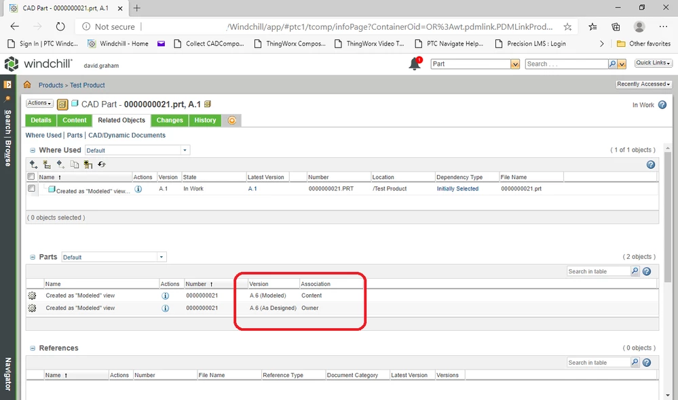
Task: Open the Search | Browse sidebar tab
Action: pos(7,138)
